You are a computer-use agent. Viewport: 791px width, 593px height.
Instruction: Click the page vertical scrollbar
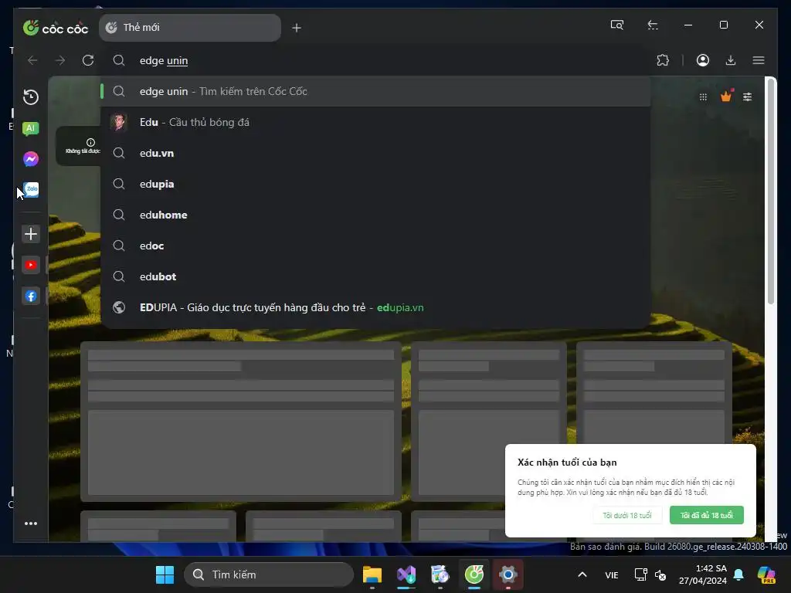coord(770,191)
